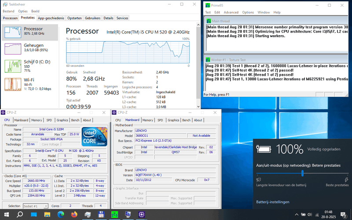Click Prime95 title bar app icon
Screen dimensions: 352x220
(208, 5)
